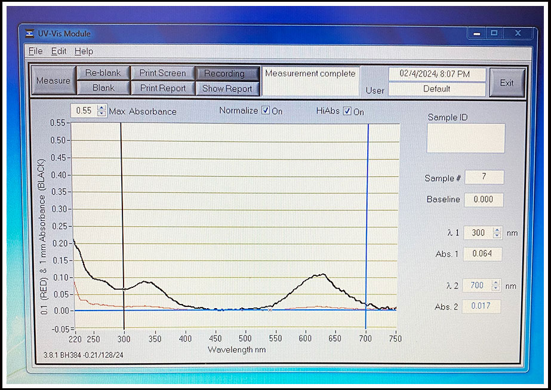Open the Help menu
This screenshot has height=390, width=551.
pyautogui.click(x=84, y=51)
